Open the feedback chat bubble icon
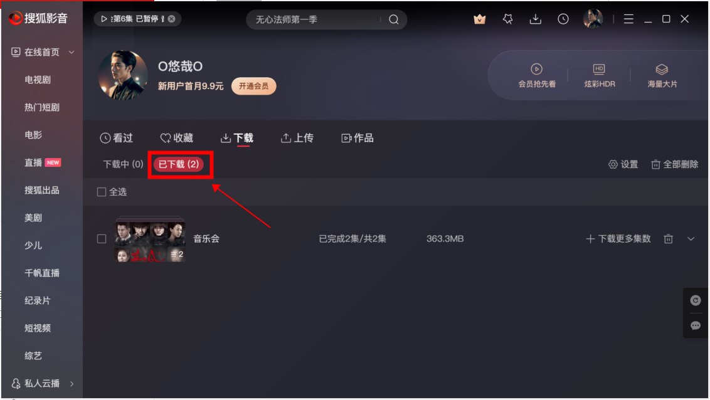Viewport: 710px width, 400px height. [x=696, y=325]
